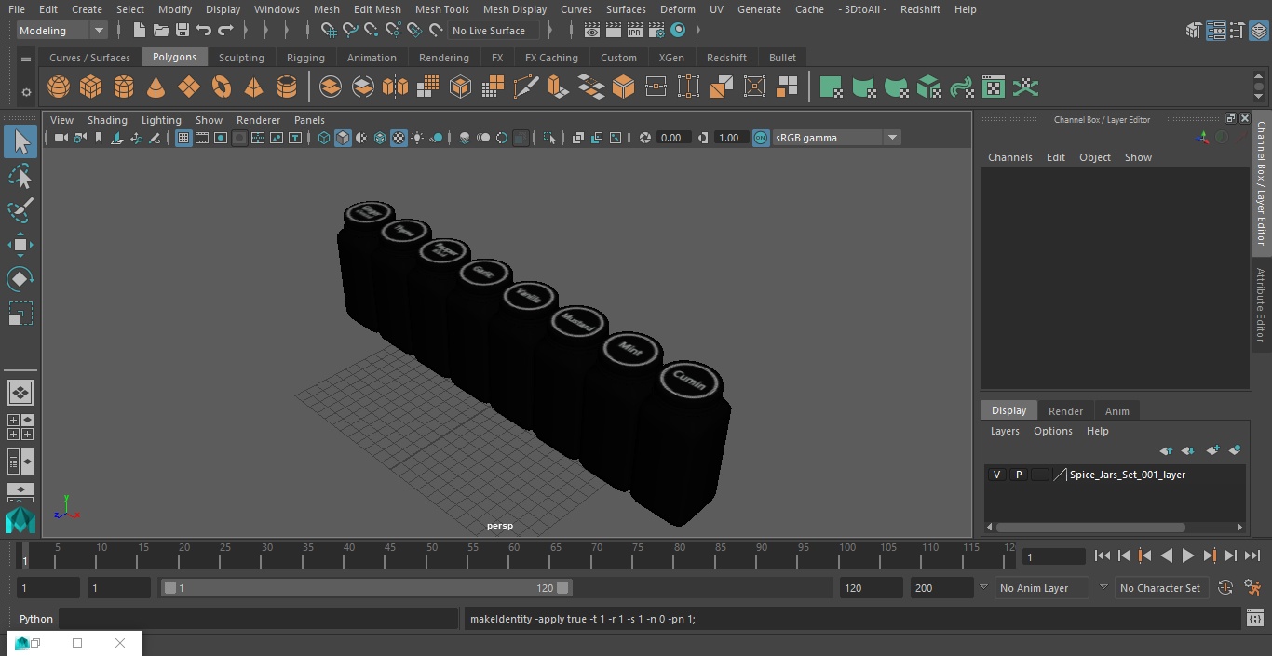
Task: Activate the Move tool
Action: [20, 245]
